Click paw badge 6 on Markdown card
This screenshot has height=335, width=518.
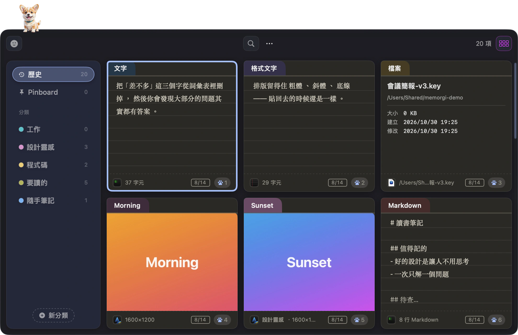497,320
